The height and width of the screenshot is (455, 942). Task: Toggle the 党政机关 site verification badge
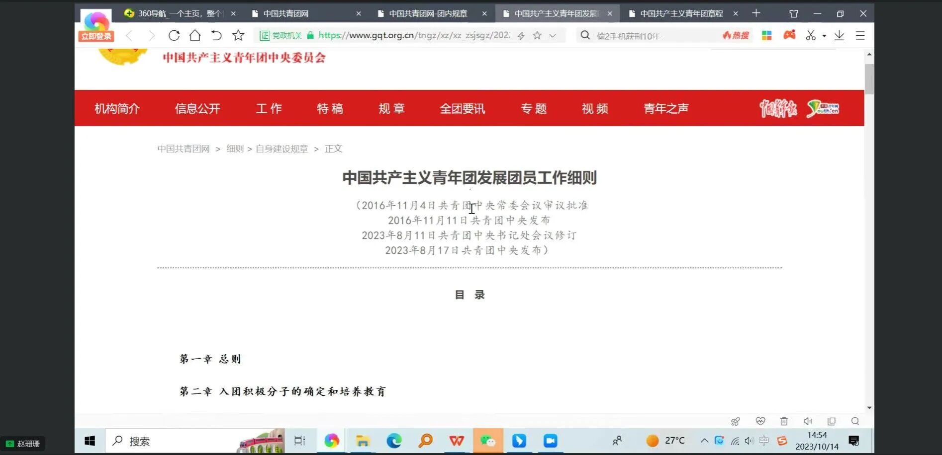[x=281, y=35]
